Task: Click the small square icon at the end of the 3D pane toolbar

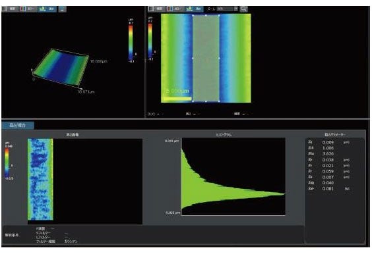Action: pyautogui.click(x=63, y=9)
